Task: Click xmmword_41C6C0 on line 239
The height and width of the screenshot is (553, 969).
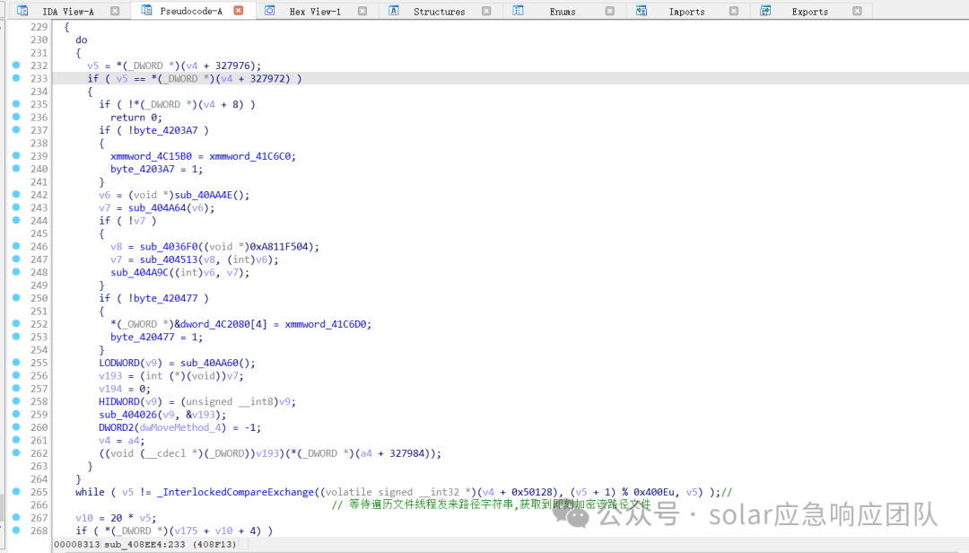Action: point(249,156)
